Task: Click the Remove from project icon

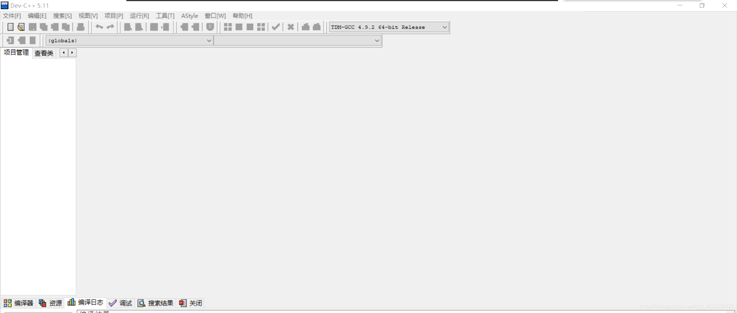Action: pos(33,40)
